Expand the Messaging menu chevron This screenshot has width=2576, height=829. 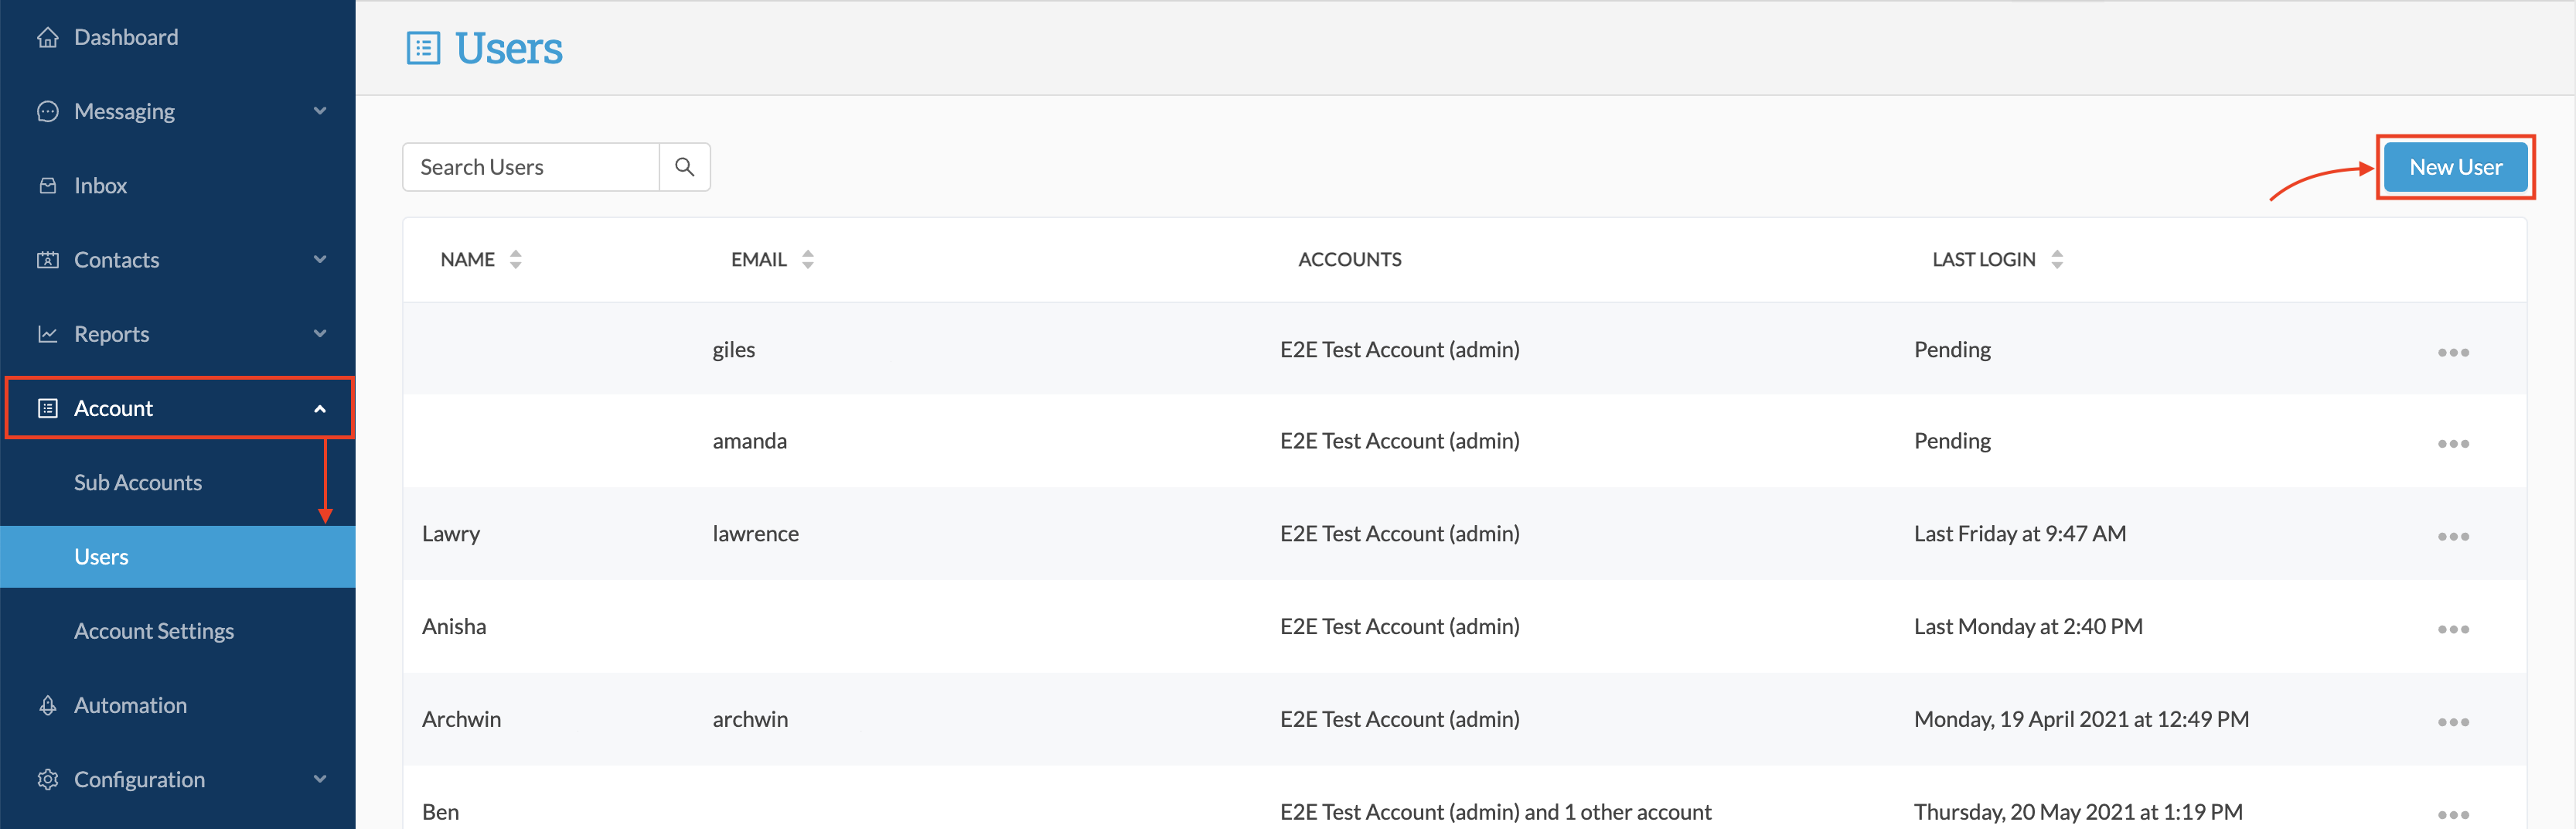[x=320, y=111]
